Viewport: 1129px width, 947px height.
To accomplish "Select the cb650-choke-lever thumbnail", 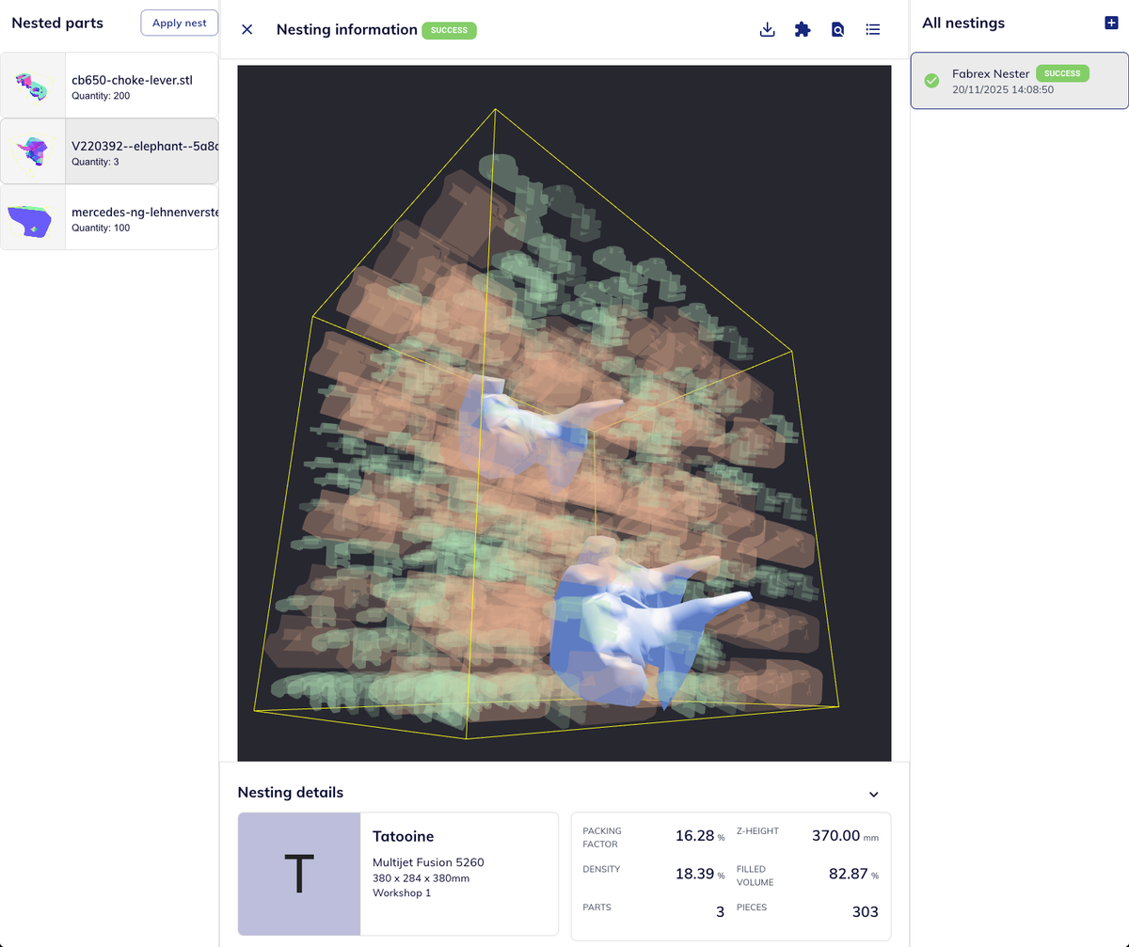I will 33,86.
